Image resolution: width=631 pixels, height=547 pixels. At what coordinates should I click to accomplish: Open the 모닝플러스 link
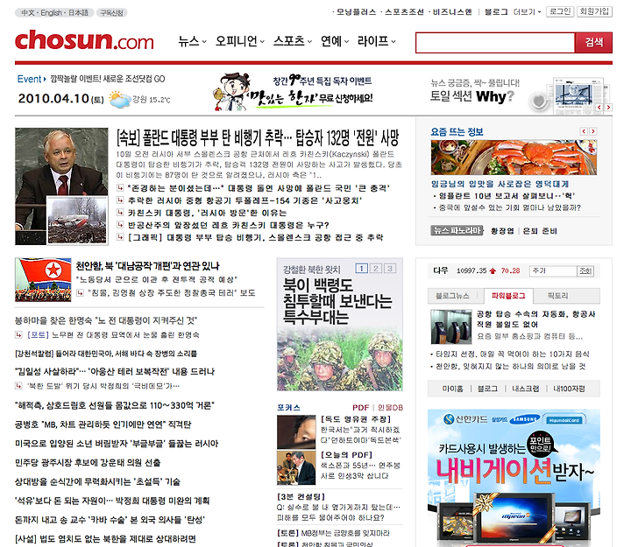356,12
